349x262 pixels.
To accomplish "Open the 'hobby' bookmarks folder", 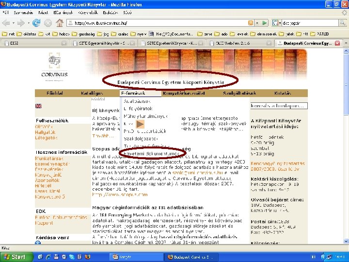I will tap(61, 34).
